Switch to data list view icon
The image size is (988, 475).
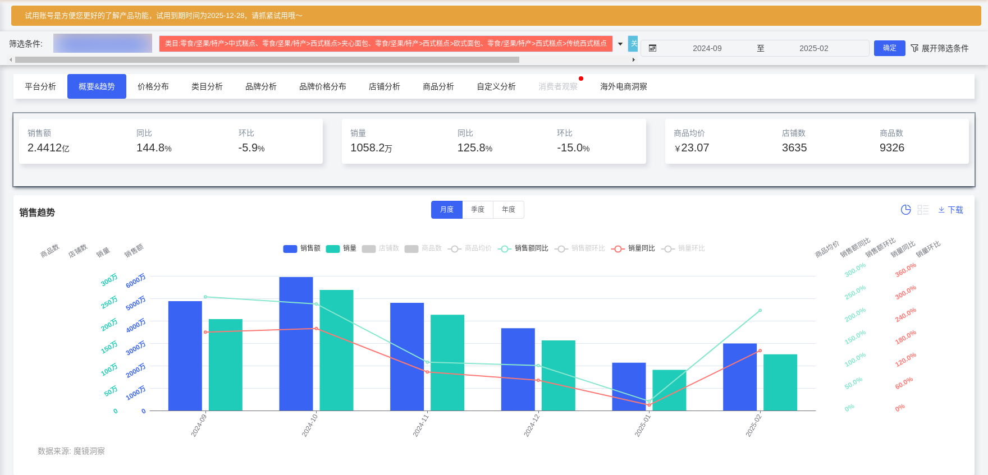point(923,210)
